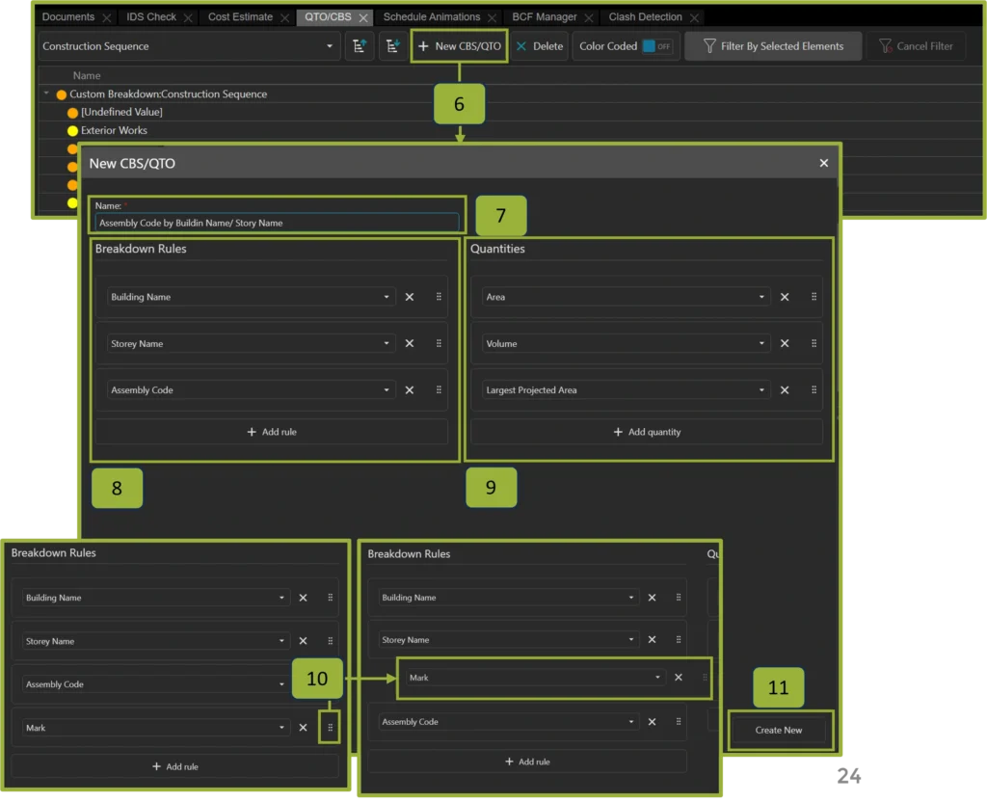Click the yellow dot beside Exterior Works
This screenshot has width=987, height=802.
[72, 131]
